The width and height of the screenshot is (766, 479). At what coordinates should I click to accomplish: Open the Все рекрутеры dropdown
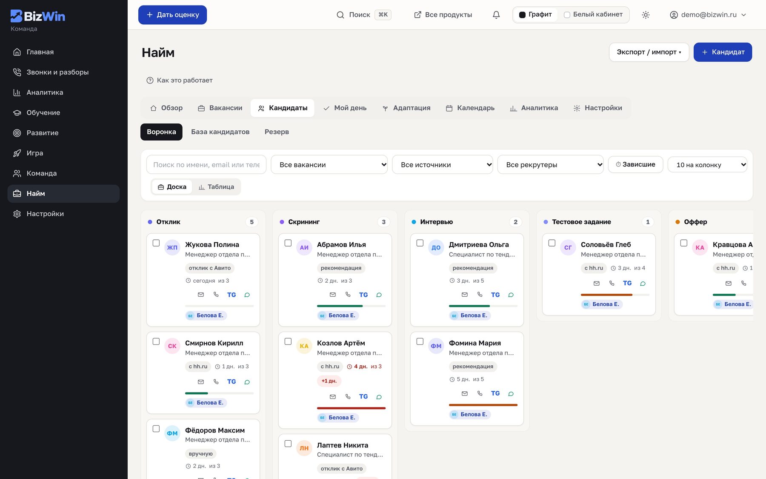pos(551,165)
